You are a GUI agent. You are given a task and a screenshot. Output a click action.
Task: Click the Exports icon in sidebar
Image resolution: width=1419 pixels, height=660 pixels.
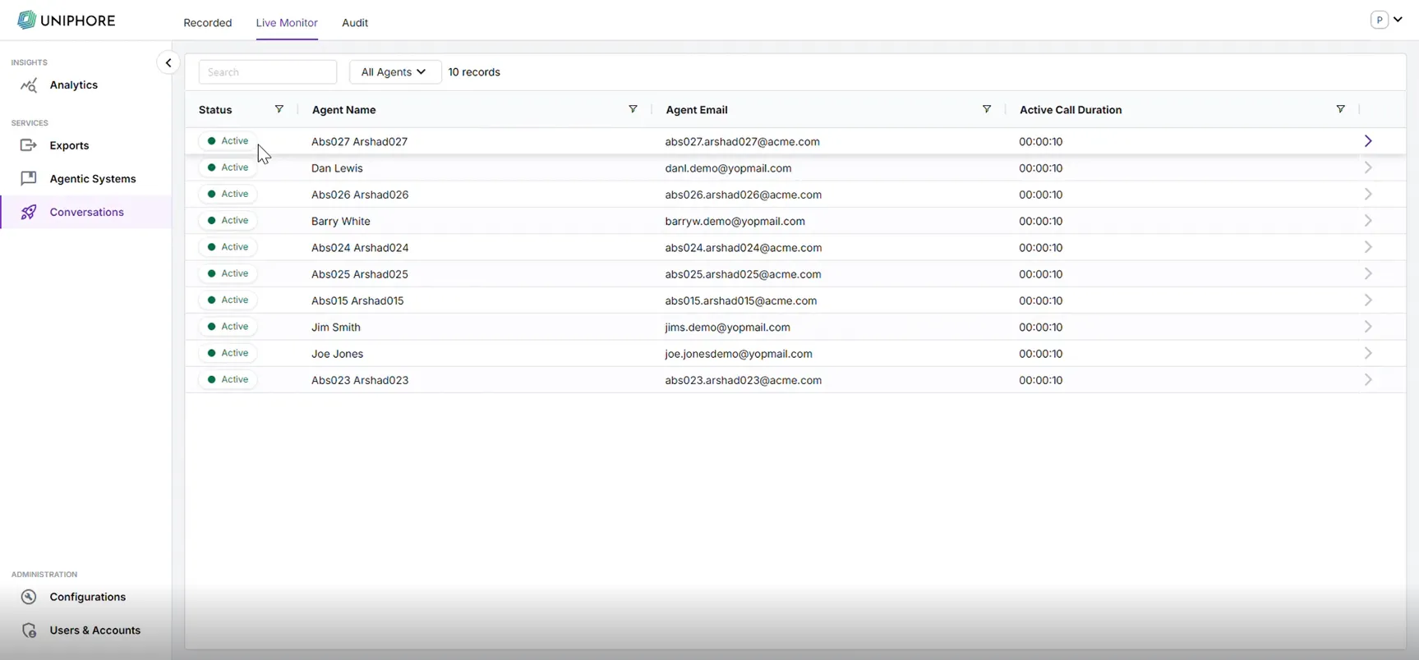(29, 145)
